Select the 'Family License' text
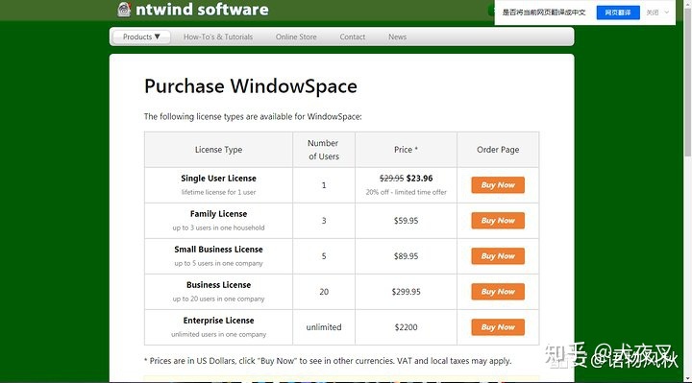This screenshot has width=692, height=383. tap(218, 214)
